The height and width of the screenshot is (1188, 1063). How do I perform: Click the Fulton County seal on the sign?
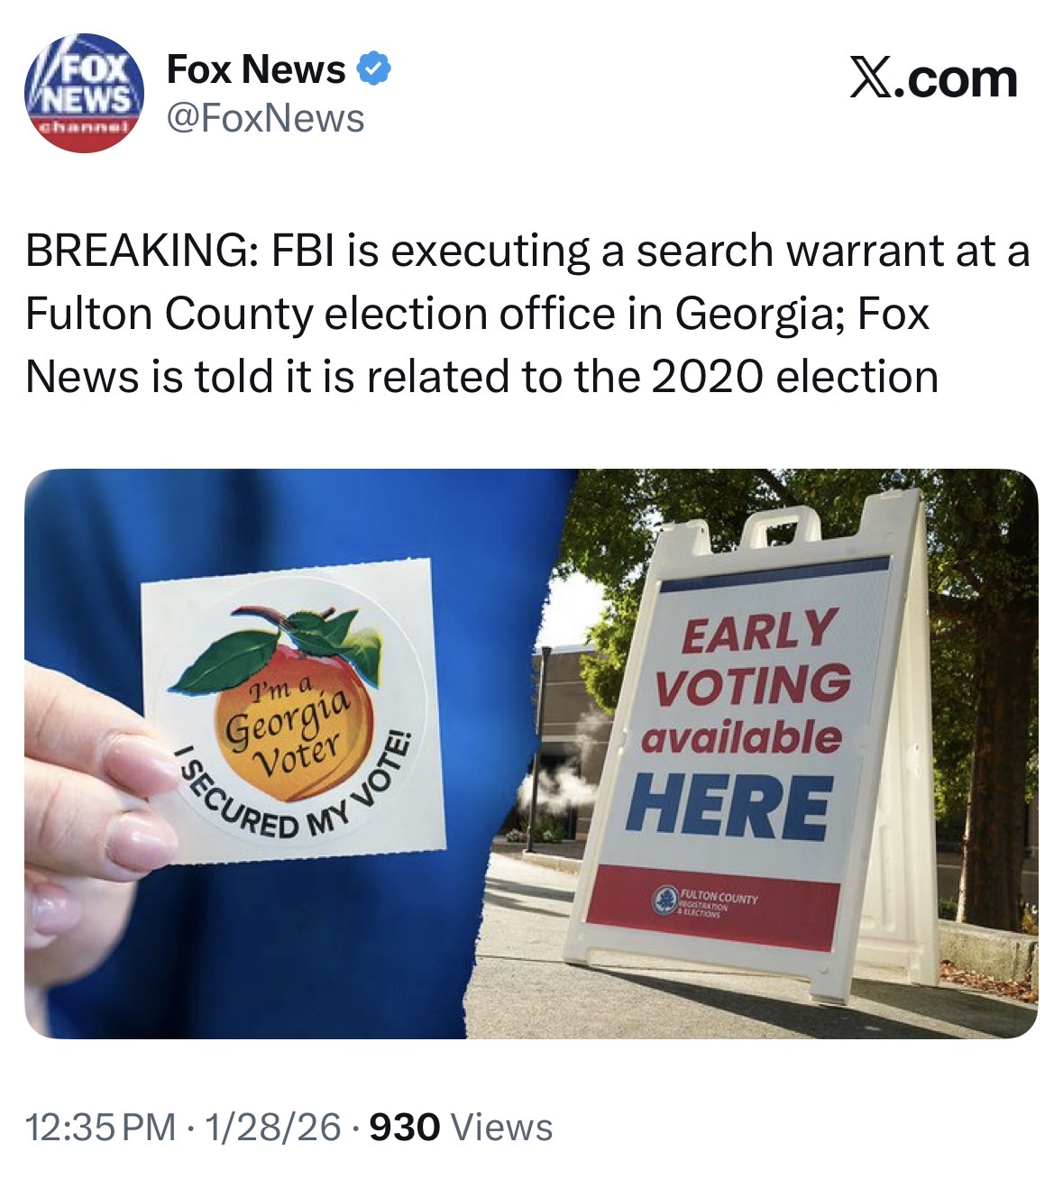tap(666, 899)
